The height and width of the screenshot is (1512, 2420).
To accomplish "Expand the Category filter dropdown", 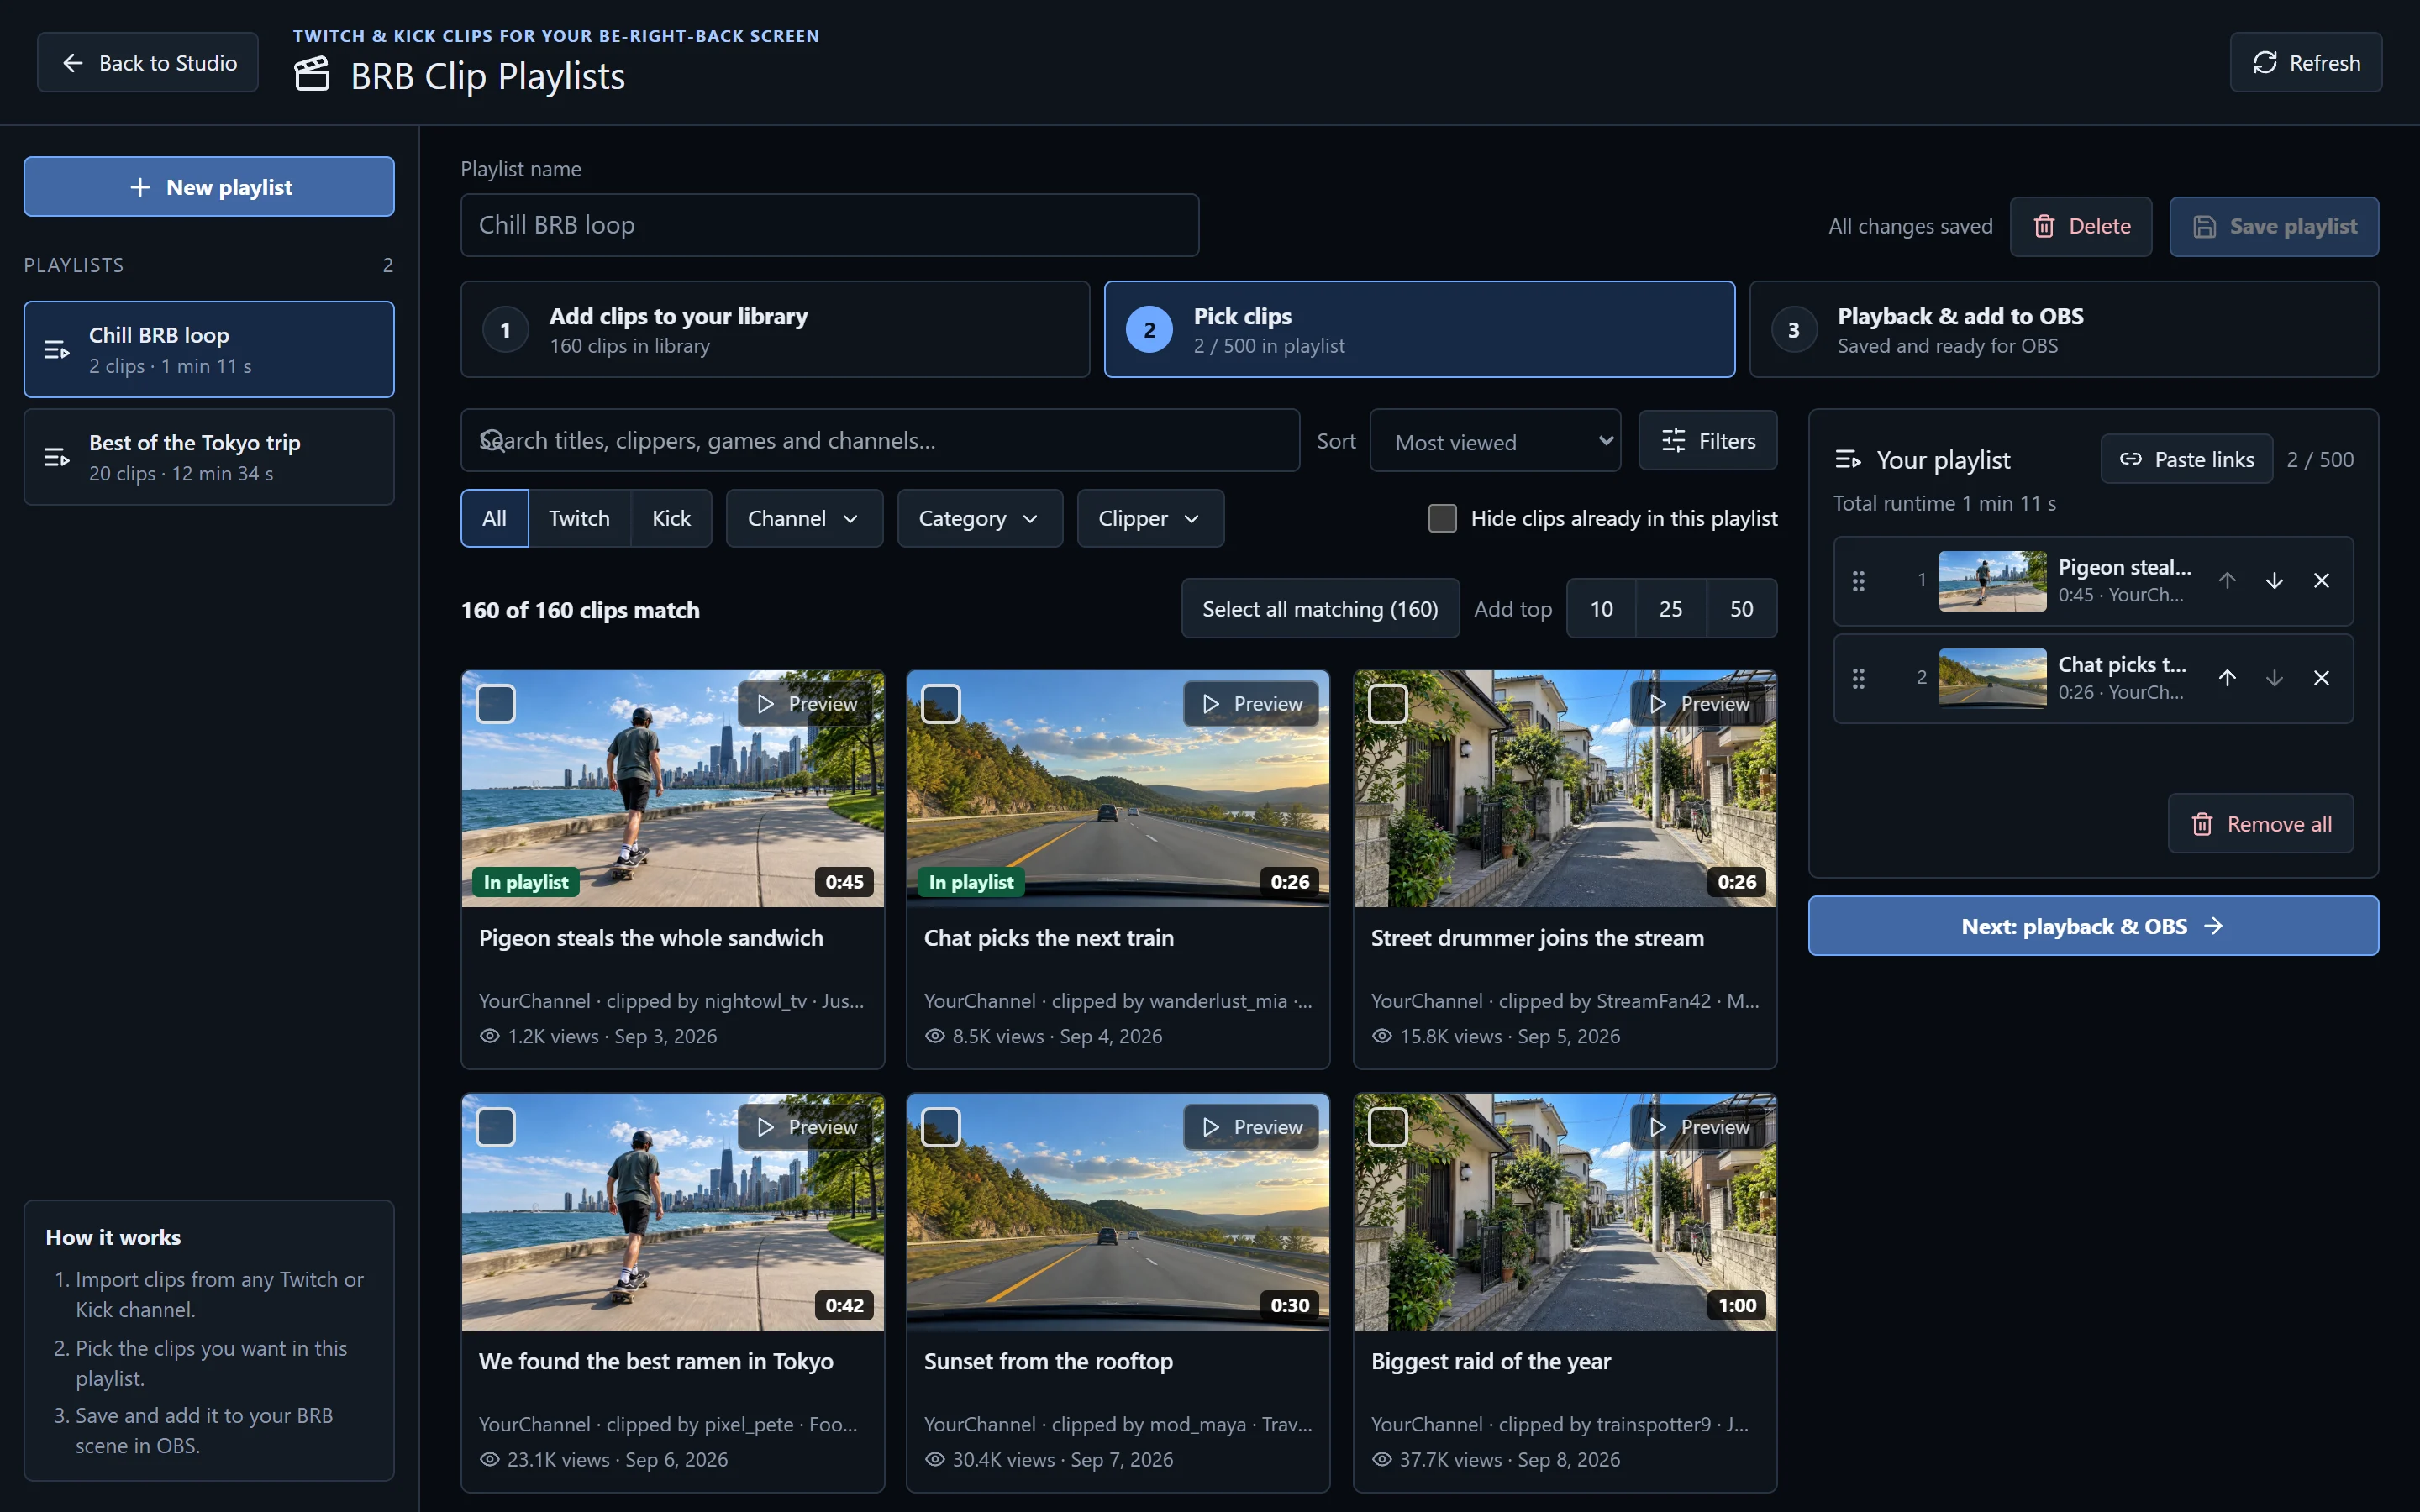I will (979, 518).
